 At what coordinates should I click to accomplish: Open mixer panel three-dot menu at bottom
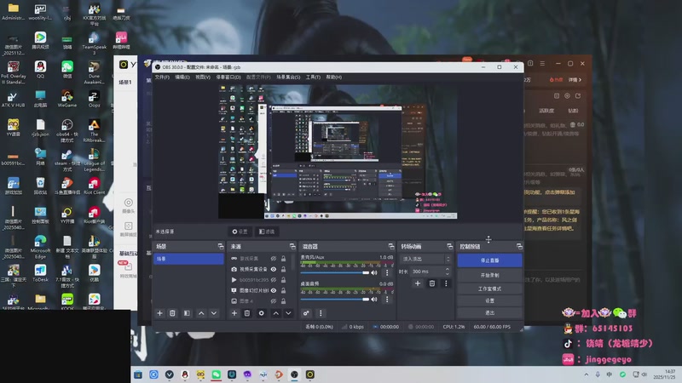(321, 313)
